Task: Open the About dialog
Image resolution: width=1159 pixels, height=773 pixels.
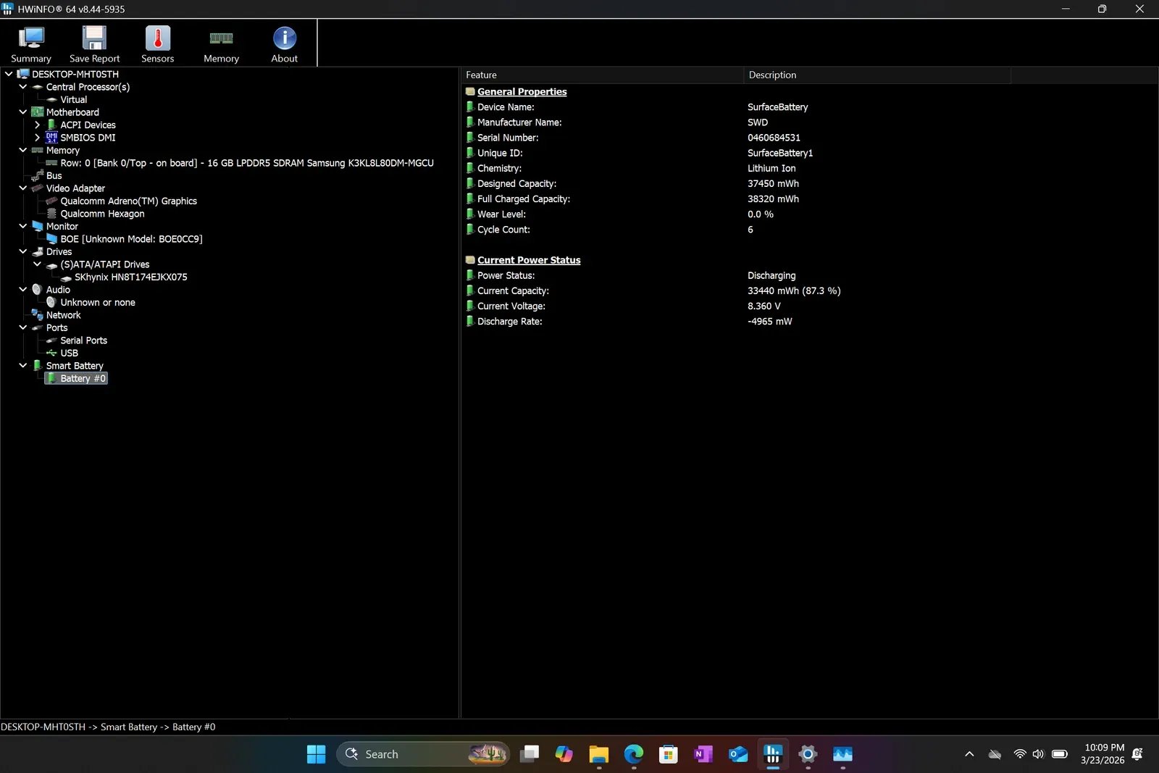Action: (283, 43)
